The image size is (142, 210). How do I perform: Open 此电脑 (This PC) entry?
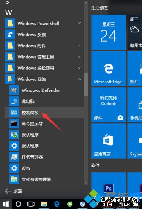click(x=44, y=101)
